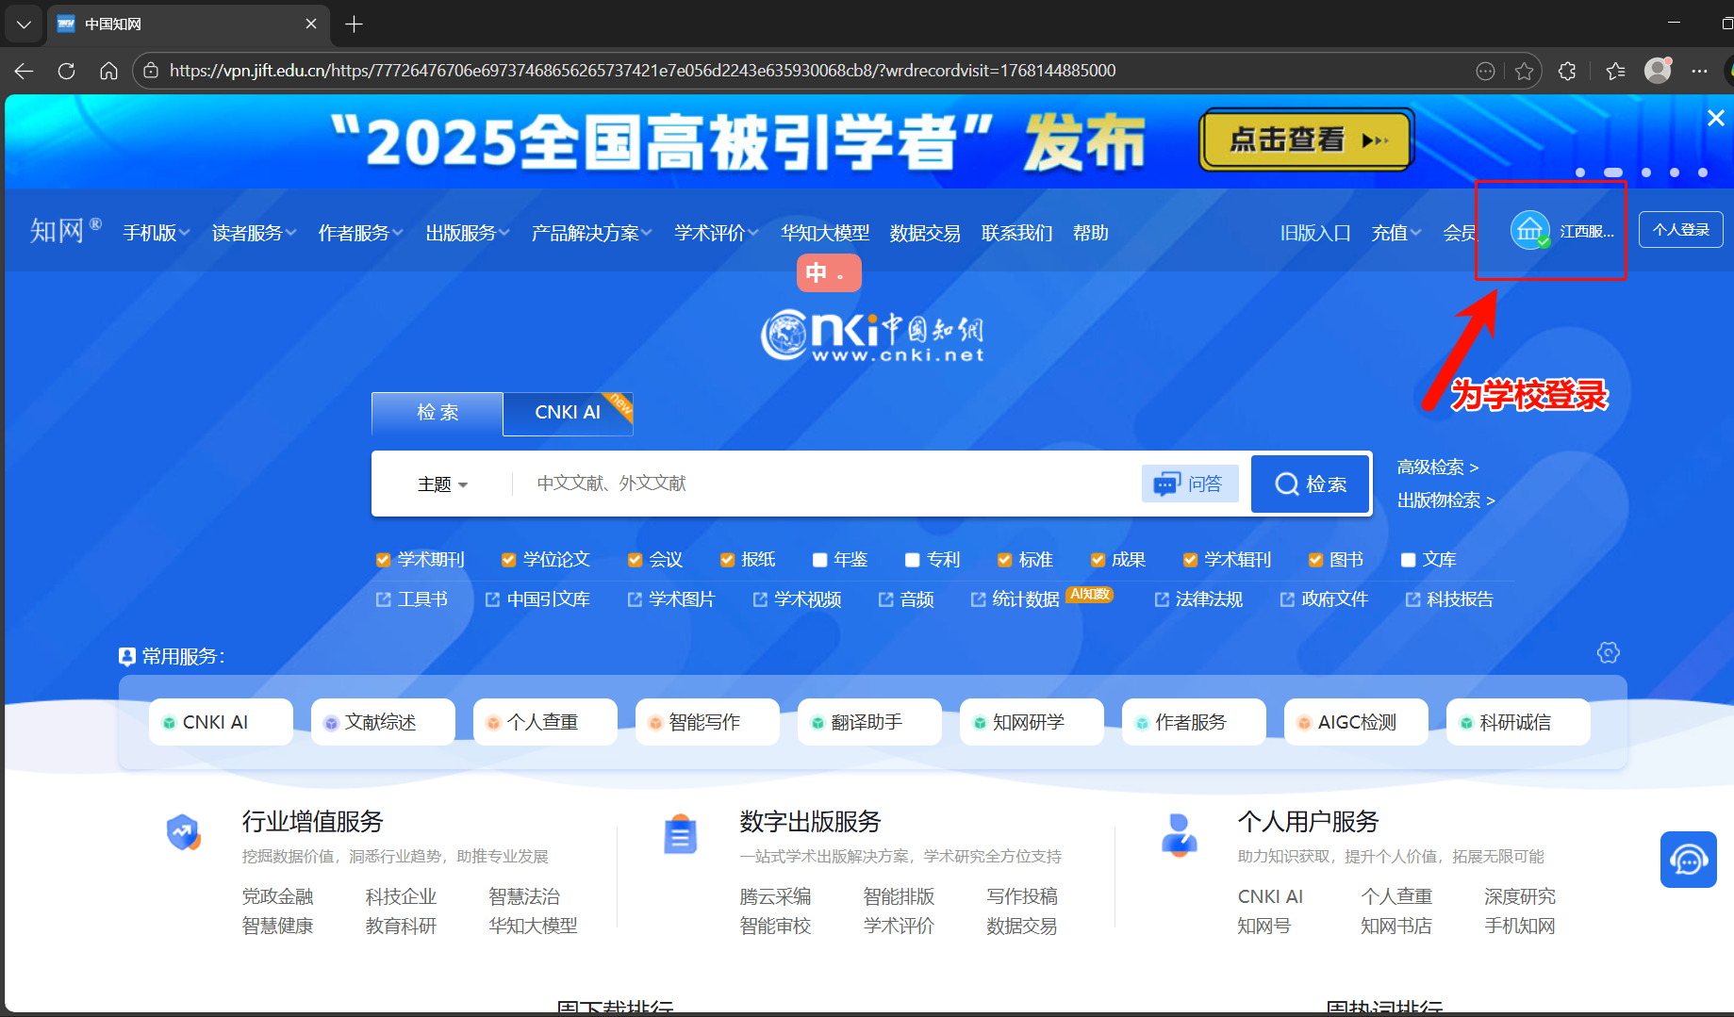Image resolution: width=1734 pixels, height=1017 pixels.
Task: Open the browser home icon
Action: 108,71
